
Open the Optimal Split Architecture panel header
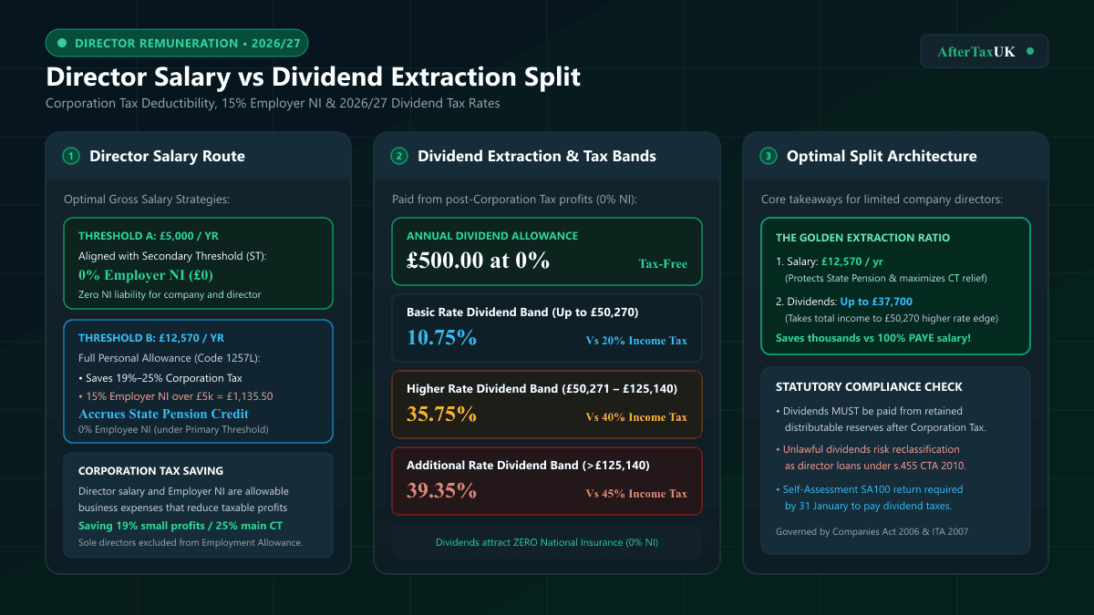(895, 156)
